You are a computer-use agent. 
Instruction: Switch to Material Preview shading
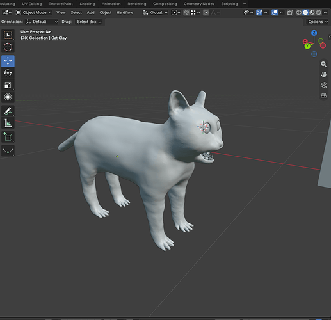point(312,13)
